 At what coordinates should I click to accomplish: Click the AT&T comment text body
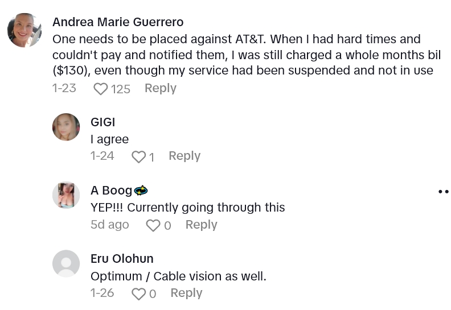245,55
